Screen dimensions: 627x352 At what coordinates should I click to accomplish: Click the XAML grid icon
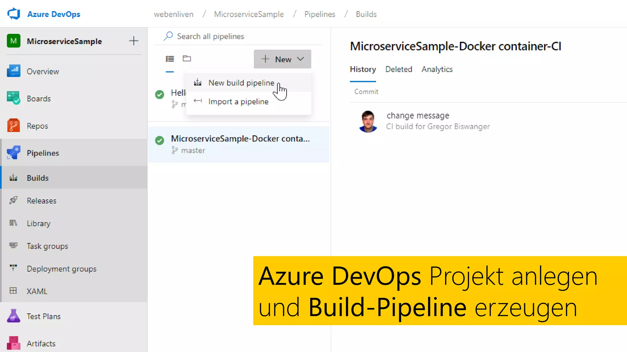(x=13, y=291)
